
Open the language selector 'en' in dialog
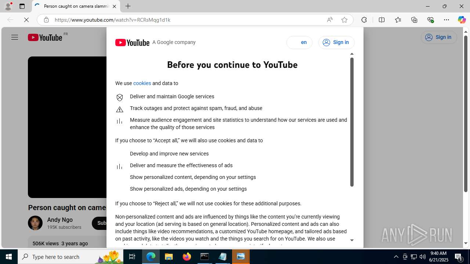pos(299,43)
